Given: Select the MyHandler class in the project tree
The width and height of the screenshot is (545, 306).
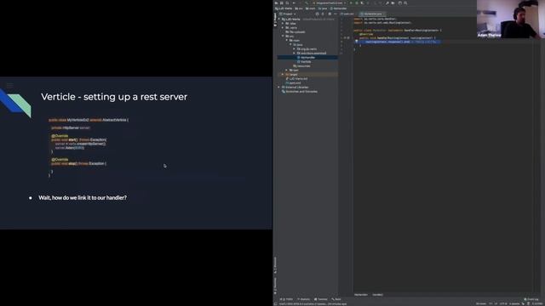Looking at the screenshot, I should pos(306,57).
